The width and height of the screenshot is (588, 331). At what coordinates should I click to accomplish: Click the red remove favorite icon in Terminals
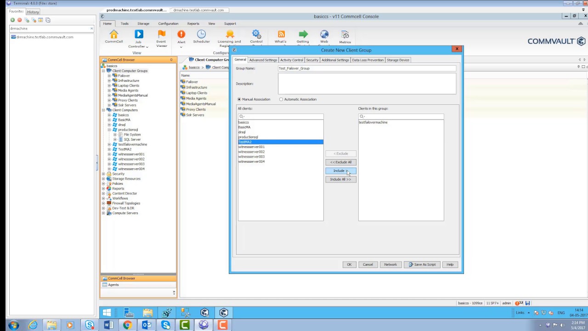pos(19,20)
